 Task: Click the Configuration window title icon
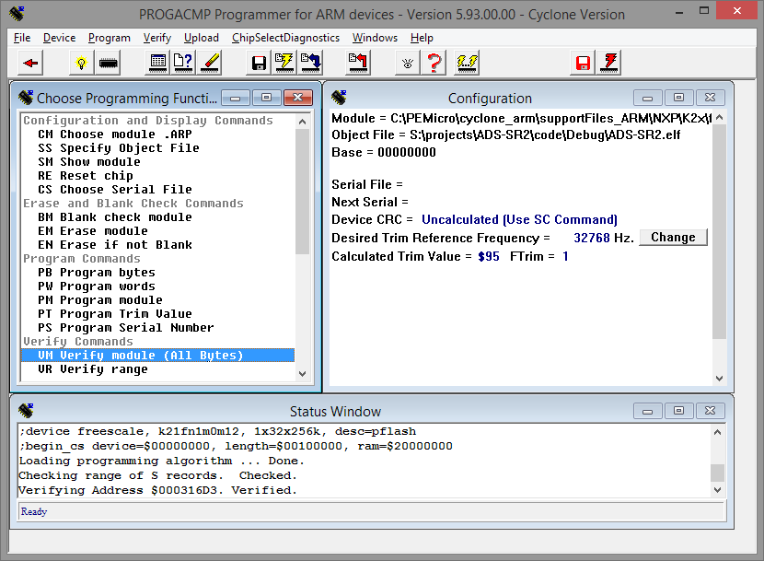(x=339, y=98)
